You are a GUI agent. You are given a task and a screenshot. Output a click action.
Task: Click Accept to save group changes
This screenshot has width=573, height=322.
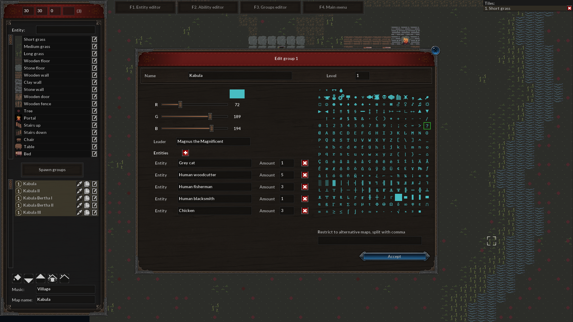[394, 256]
